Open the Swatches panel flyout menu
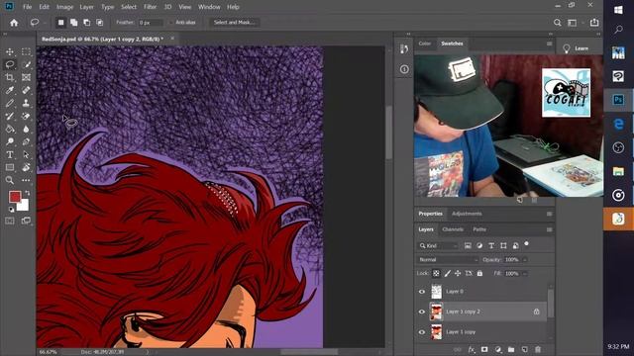634x356 pixels. [549, 44]
